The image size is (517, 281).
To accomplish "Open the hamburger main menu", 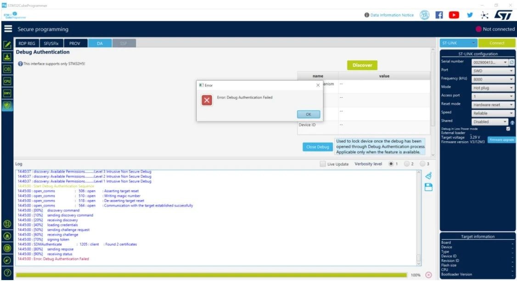I will pyautogui.click(x=8, y=28).
